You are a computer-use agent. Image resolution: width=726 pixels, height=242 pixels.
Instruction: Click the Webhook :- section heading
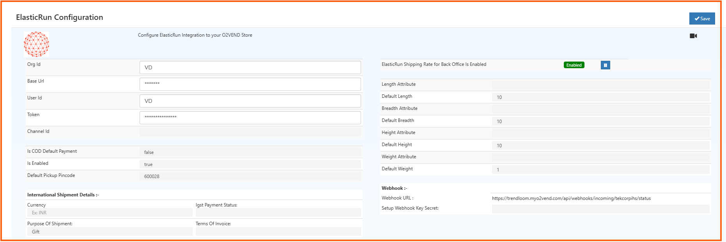[394, 188]
